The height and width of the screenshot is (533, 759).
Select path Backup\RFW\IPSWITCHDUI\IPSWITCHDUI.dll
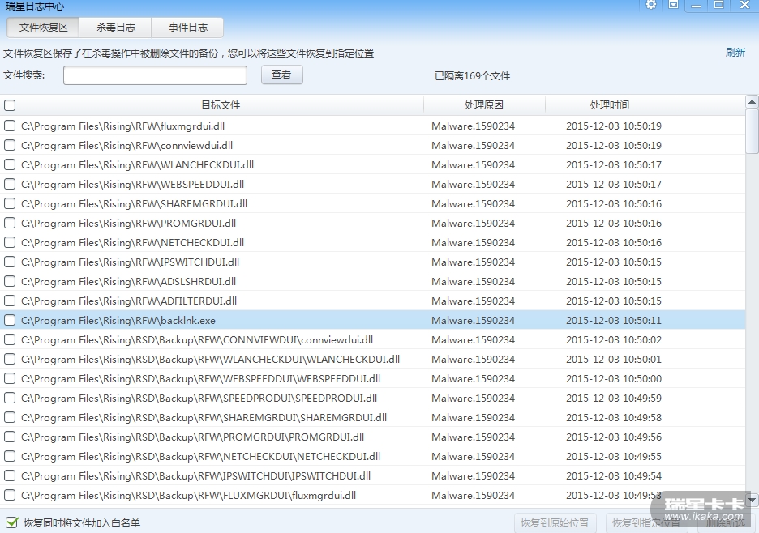[x=196, y=476]
